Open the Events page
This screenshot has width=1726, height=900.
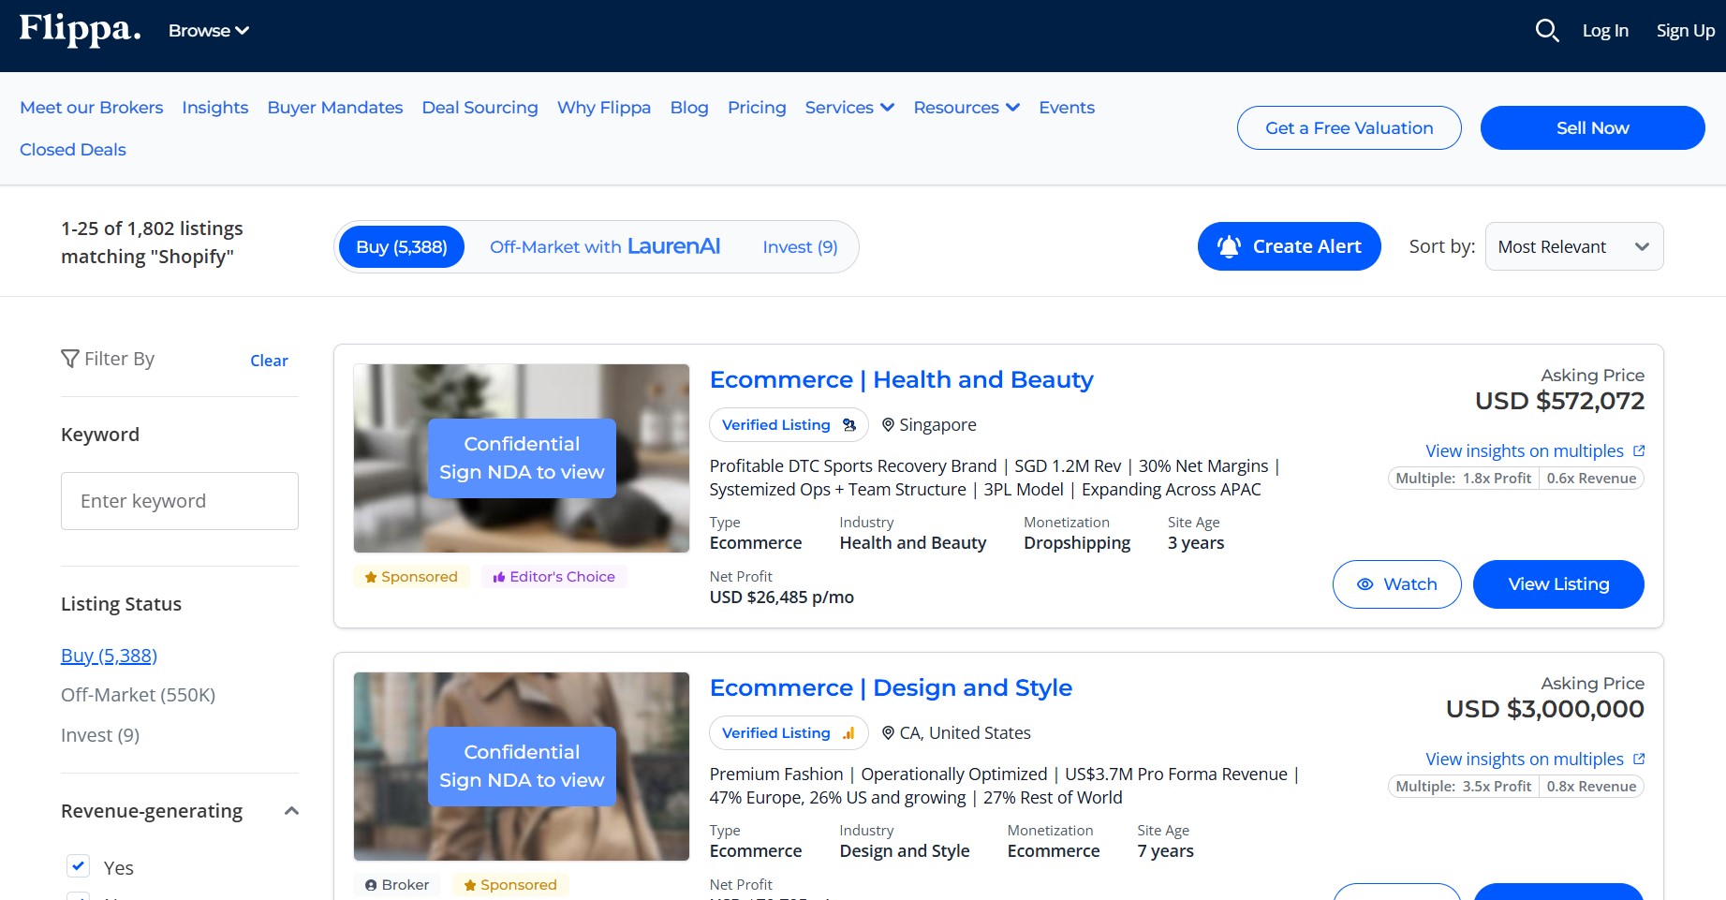pyautogui.click(x=1067, y=108)
